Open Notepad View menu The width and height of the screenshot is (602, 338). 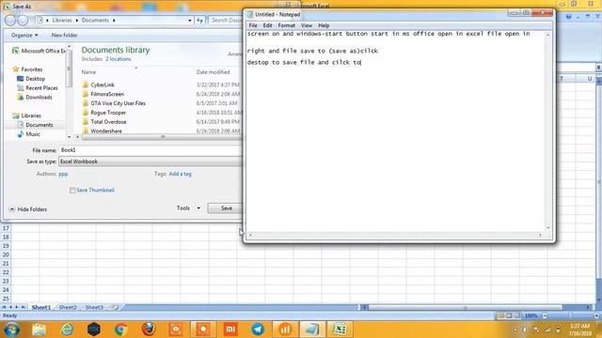click(307, 25)
